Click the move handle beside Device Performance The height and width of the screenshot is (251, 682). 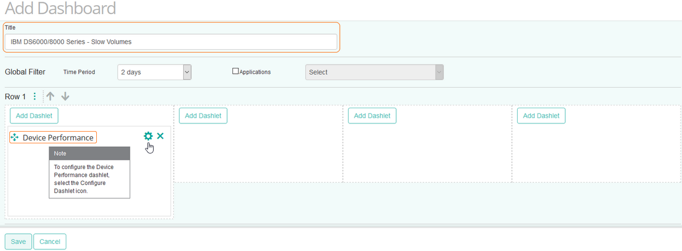pos(14,137)
